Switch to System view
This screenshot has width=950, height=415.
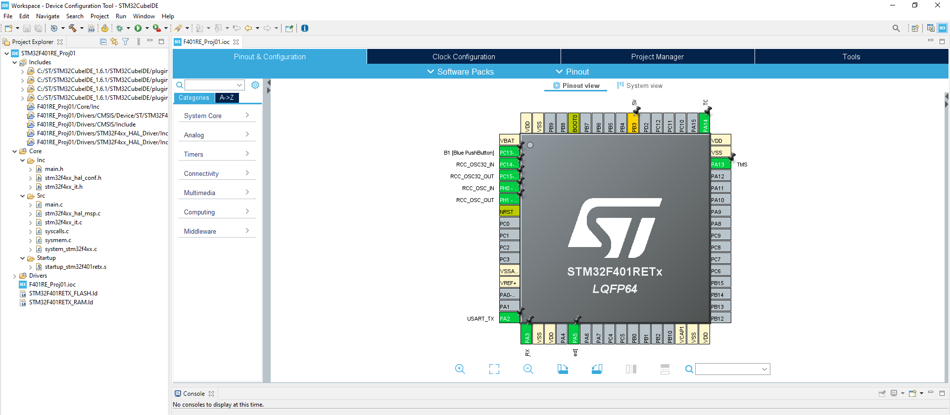point(639,85)
